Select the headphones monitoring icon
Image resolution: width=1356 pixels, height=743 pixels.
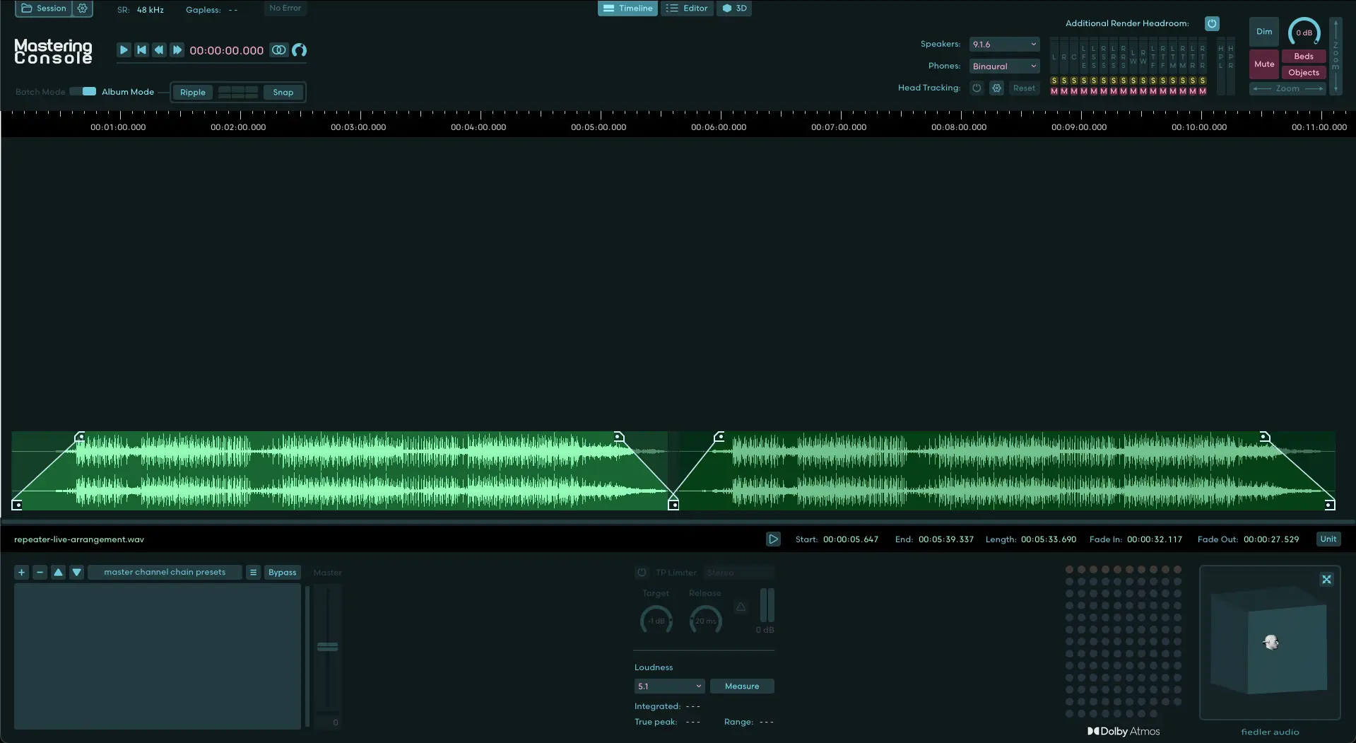[299, 50]
